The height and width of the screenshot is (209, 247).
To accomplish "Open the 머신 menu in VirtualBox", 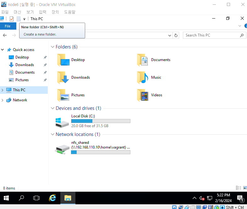I will pyautogui.click(x=17, y=12).
